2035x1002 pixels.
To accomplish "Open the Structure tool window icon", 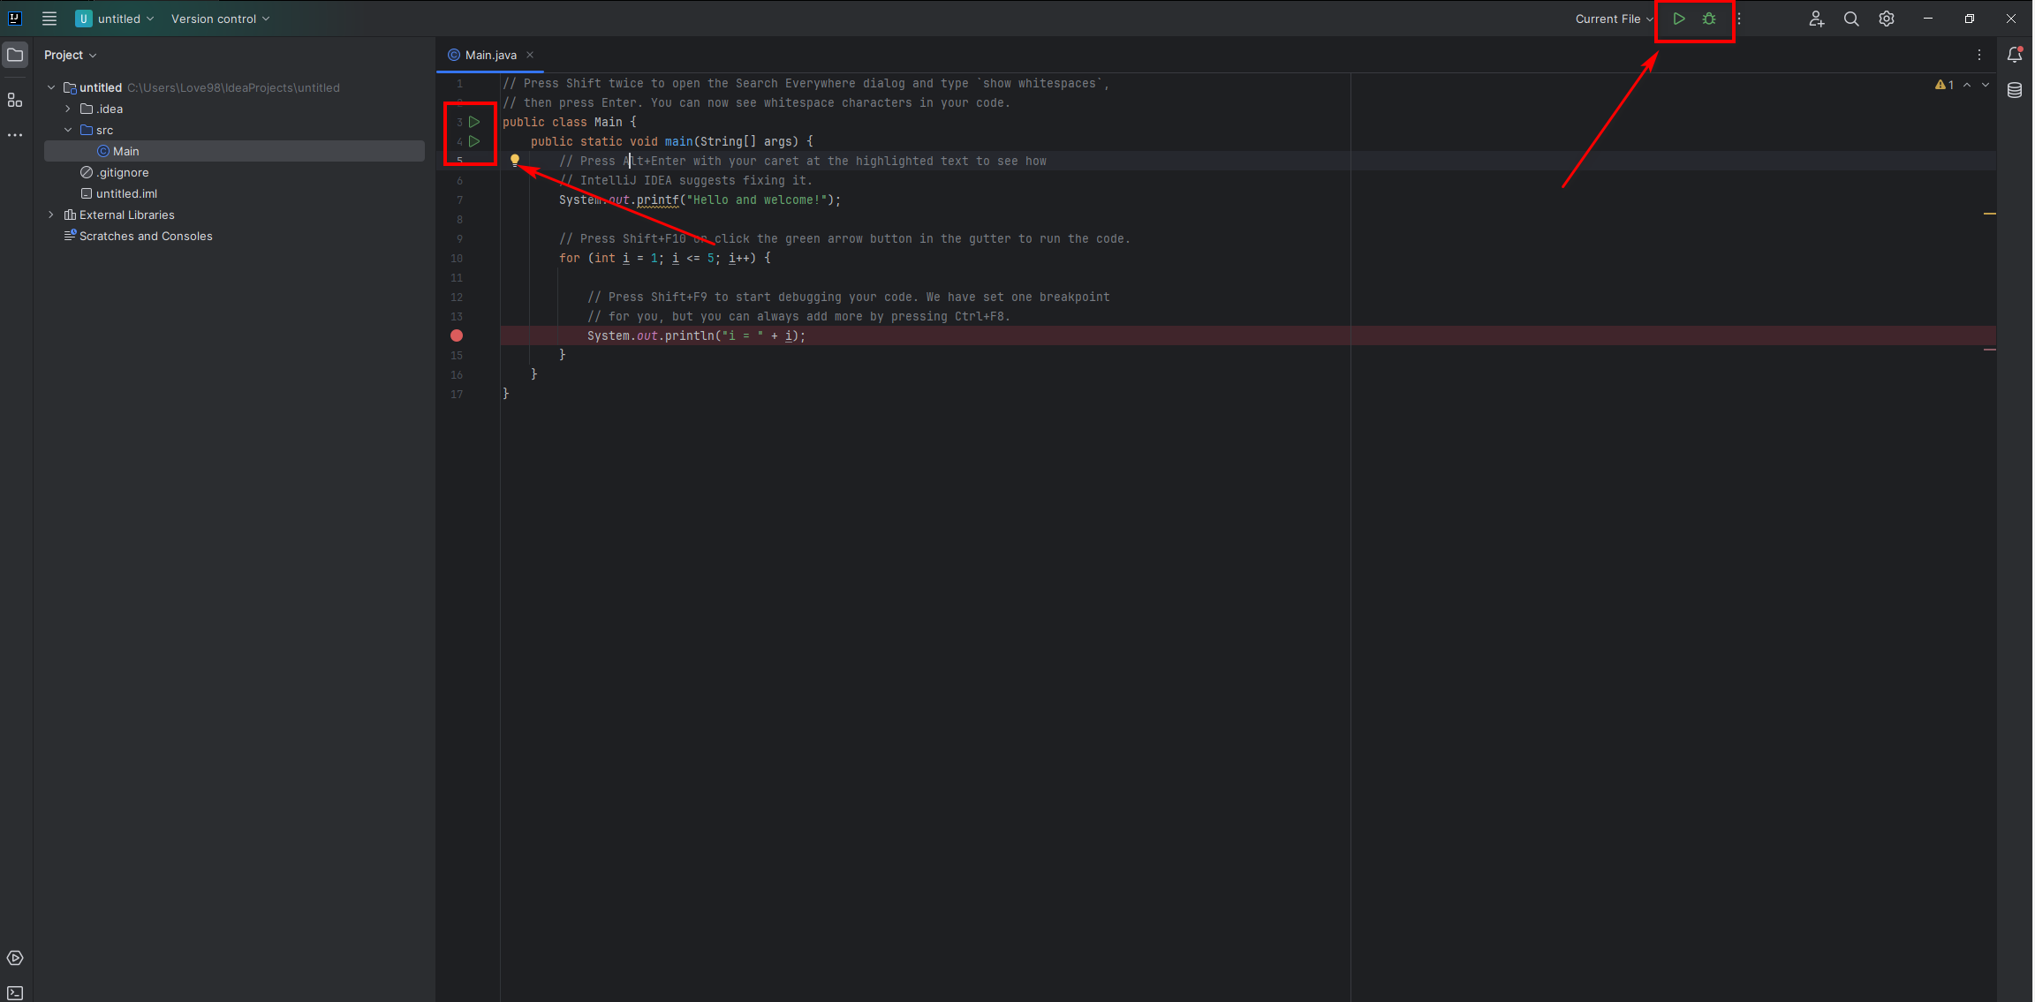I will [x=15, y=100].
